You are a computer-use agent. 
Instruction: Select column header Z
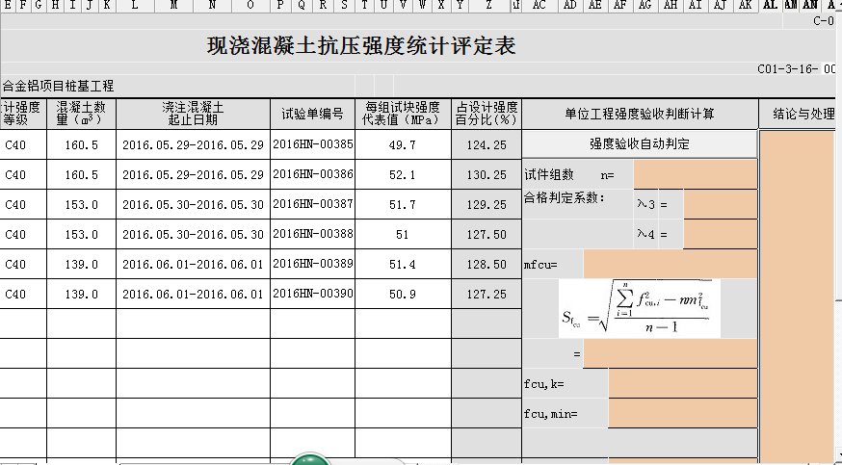[x=489, y=6]
